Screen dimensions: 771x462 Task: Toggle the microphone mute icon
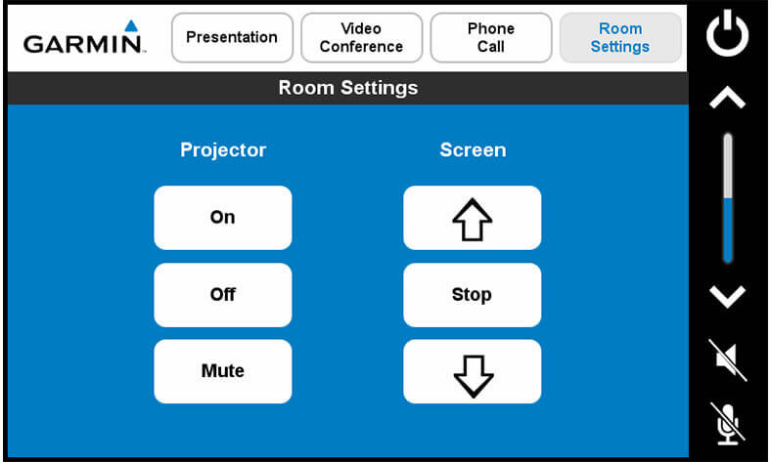tap(729, 423)
